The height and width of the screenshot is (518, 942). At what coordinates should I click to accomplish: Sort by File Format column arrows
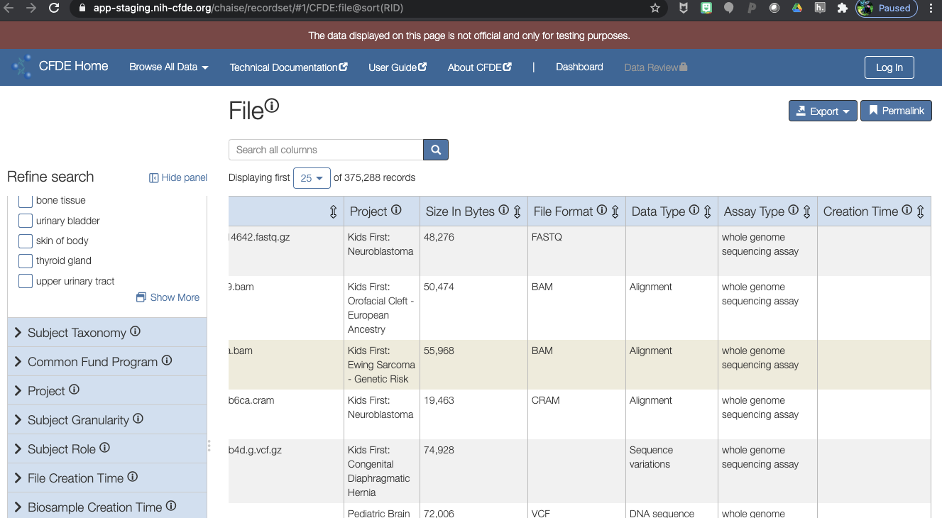point(615,211)
